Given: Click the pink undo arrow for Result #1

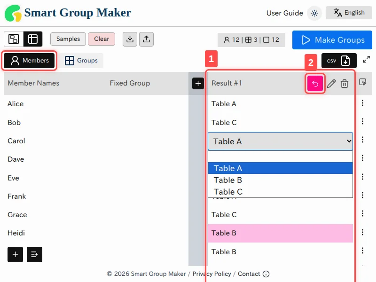Looking at the screenshot, I should [x=315, y=84].
